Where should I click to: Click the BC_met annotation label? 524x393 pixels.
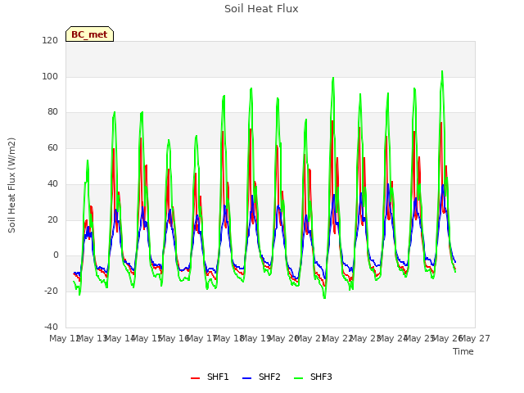coord(89,34)
